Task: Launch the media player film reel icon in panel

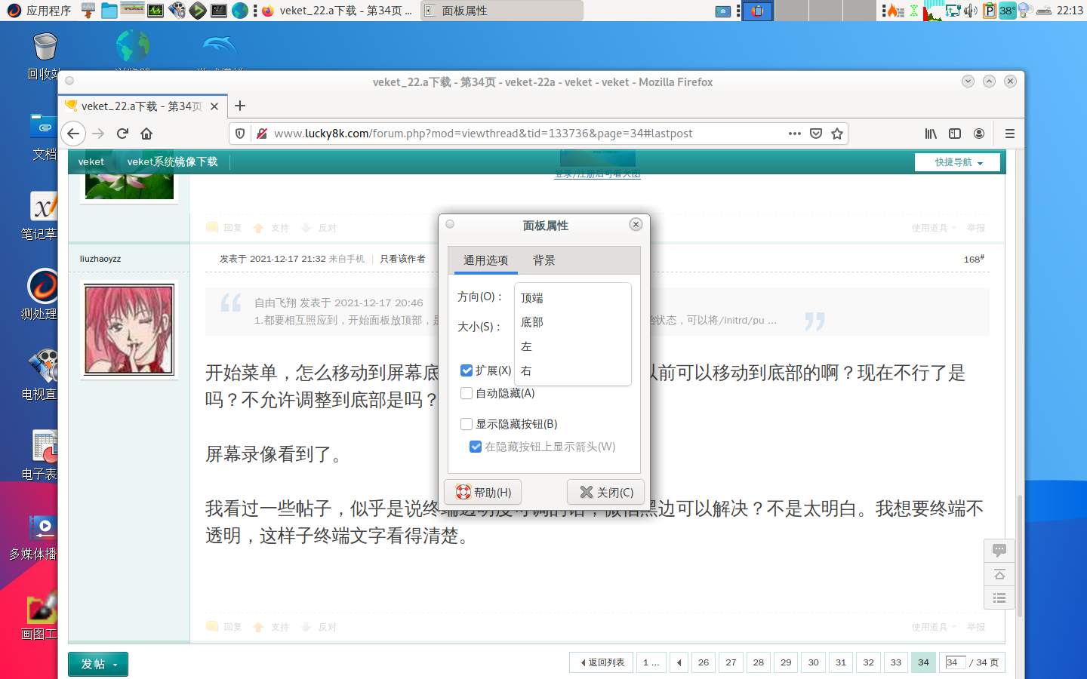Action: pos(177,11)
